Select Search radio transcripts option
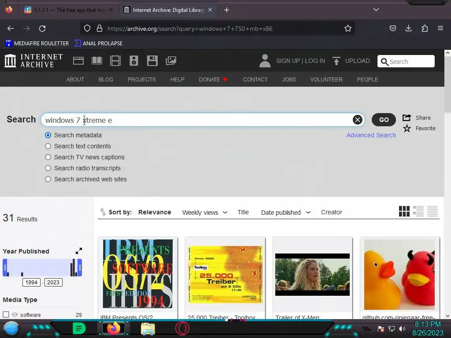This screenshot has width=451, height=338. (48, 168)
